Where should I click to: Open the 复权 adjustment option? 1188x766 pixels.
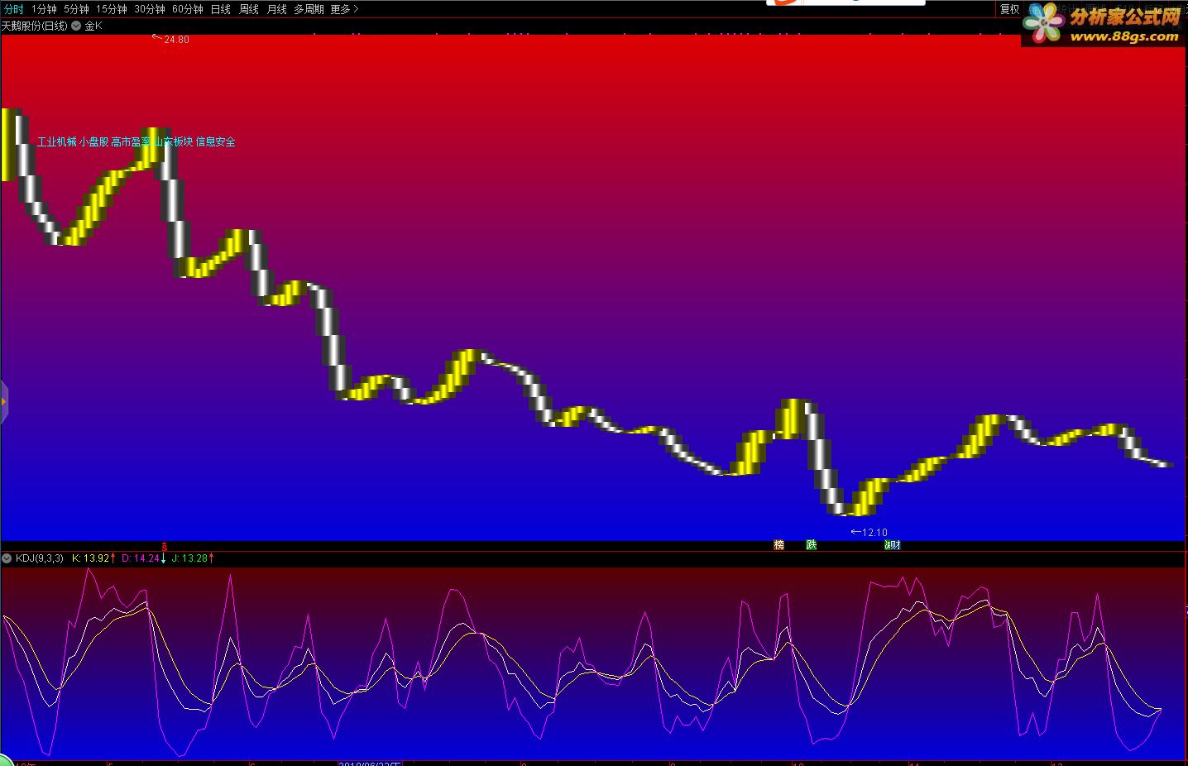[1010, 9]
